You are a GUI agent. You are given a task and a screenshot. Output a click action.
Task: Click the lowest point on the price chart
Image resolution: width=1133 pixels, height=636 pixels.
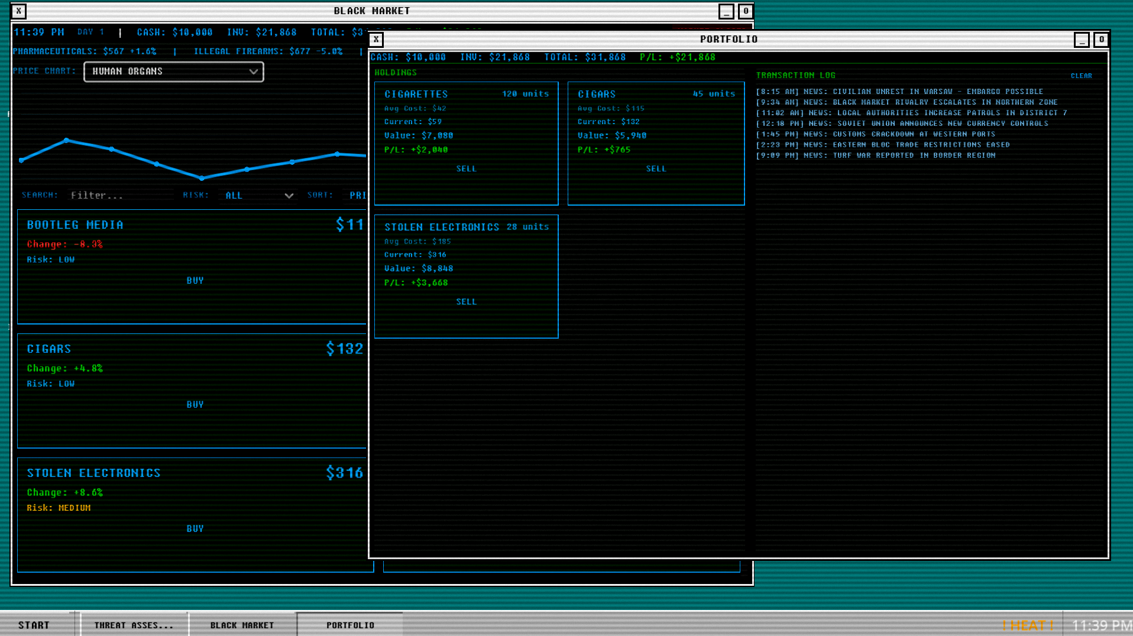click(202, 178)
